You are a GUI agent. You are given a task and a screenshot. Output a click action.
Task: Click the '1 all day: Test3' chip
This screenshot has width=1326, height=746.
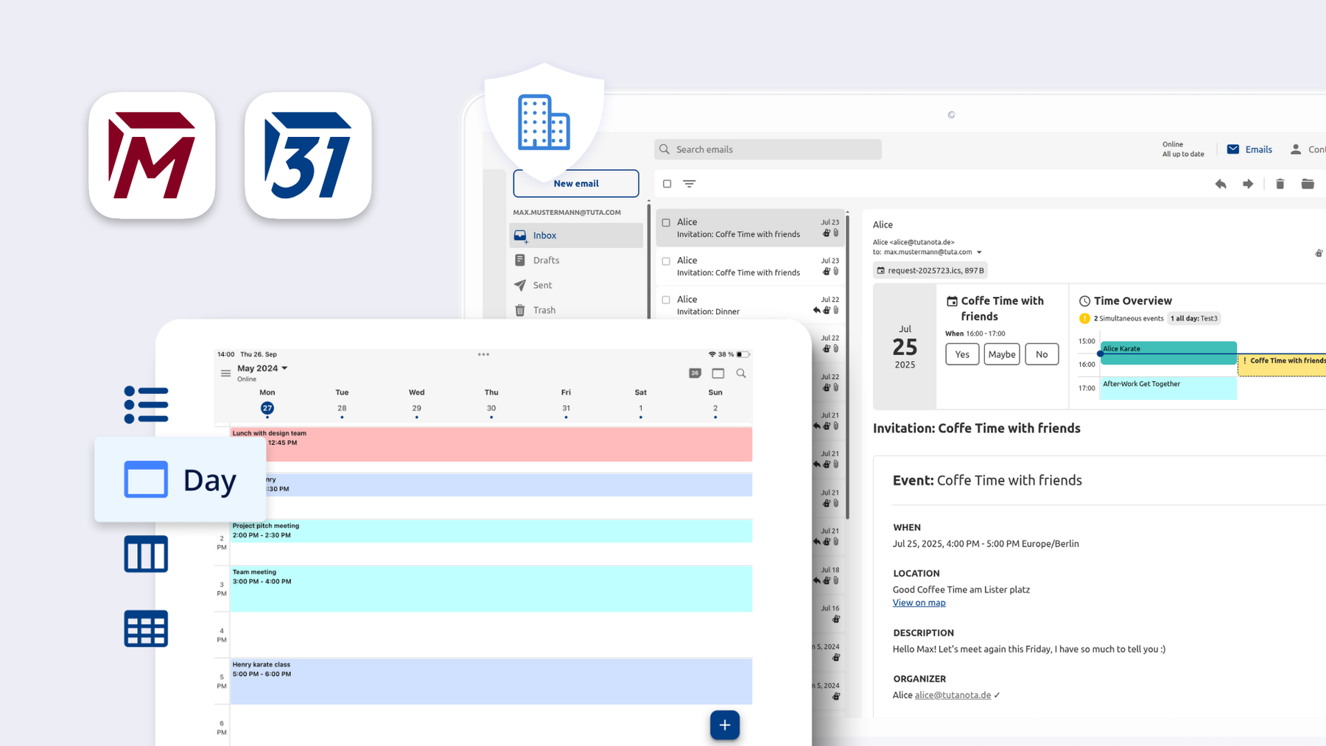coord(1194,319)
